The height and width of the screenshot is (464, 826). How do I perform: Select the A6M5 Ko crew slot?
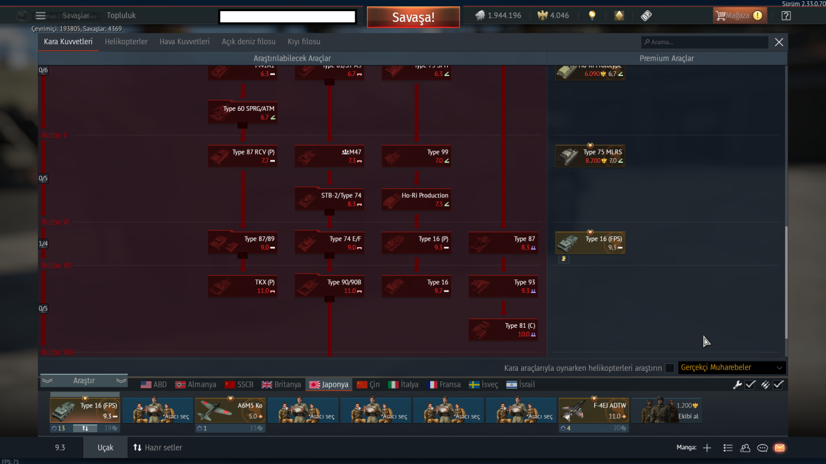pos(230,410)
